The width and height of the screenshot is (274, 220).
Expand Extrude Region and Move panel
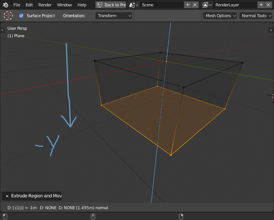(32, 196)
